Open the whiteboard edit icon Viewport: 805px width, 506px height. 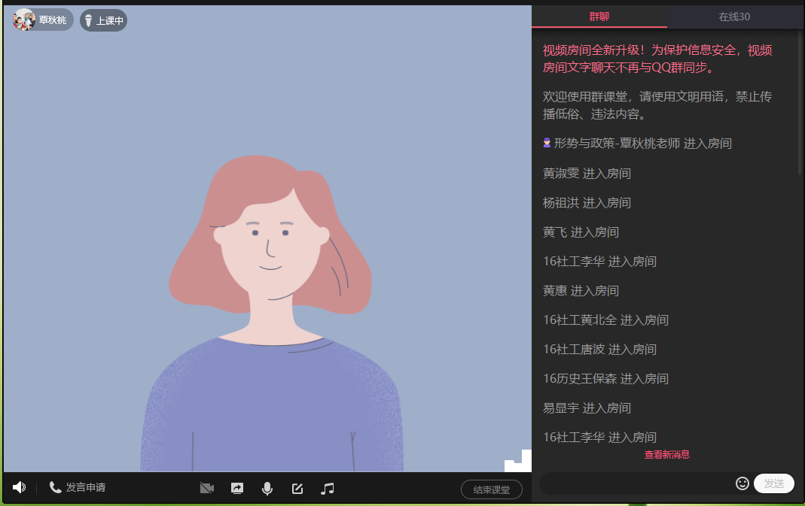click(297, 489)
